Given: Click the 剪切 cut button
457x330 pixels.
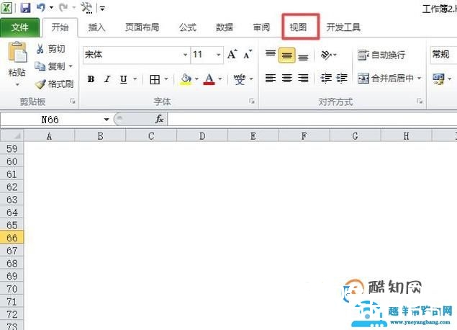Looking at the screenshot, I should pos(50,49).
